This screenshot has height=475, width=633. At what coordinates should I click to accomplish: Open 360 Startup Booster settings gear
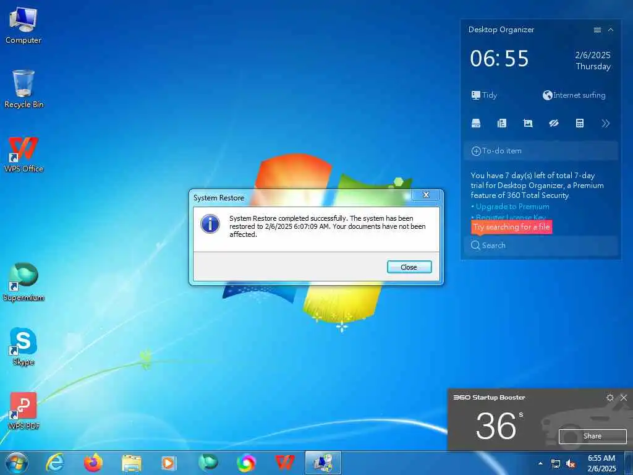tap(610, 398)
